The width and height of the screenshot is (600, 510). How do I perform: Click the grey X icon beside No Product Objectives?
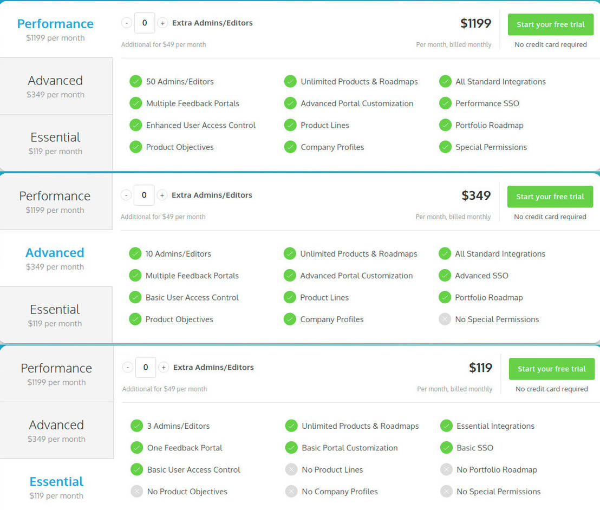(136, 491)
